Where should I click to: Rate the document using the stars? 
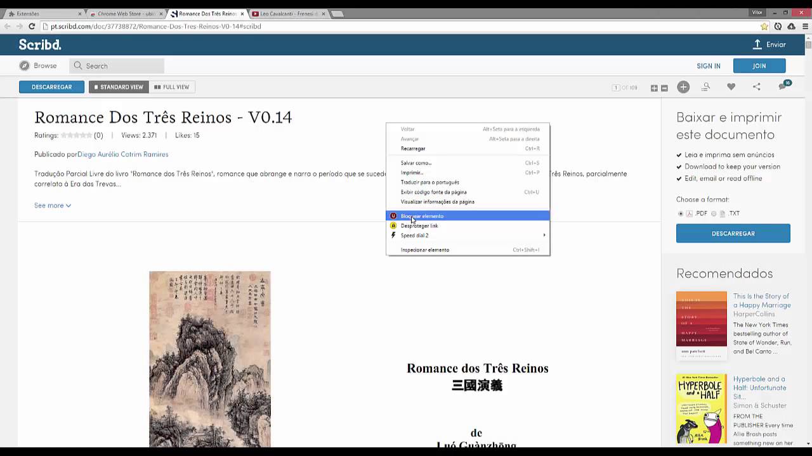pos(76,136)
